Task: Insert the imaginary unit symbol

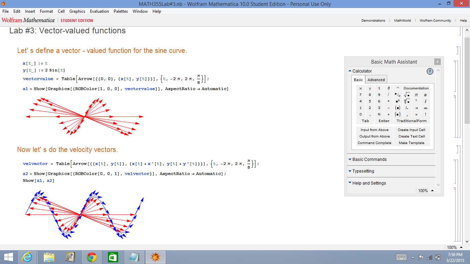Action: coord(425,101)
